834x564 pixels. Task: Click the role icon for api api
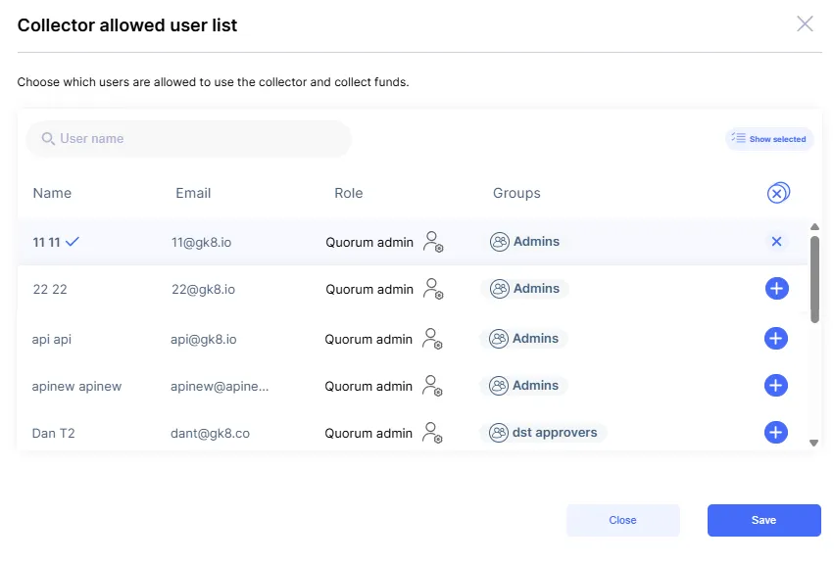pyautogui.click(x=432, y=339)
